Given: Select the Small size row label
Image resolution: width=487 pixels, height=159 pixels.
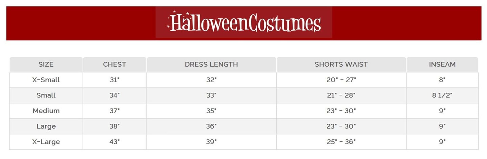Looking at the screenshot, I should (46, 95).
